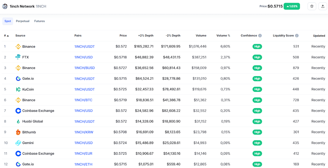328x168 pixels.
Task: Sort table by -2% Depth header
Action: pos(173,36)
